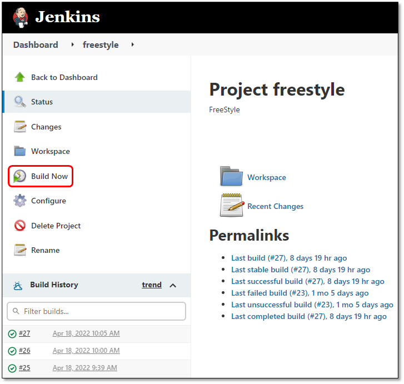404x384 pixels.
Task: Open Last completed build (#27) permalink
Action: [309, 316]
